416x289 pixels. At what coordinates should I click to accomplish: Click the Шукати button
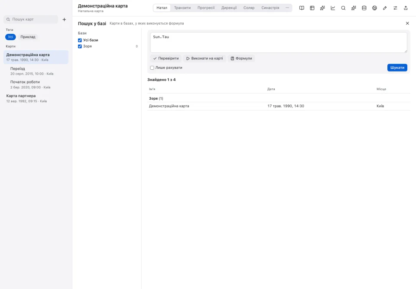(x=397, y=68)
